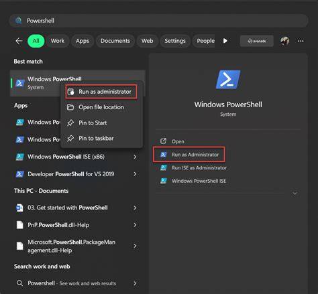Screen dimensions: 318x294
Task: Expand the PnP.PowerShell.dll-Help result arrow
Action: [135, 225]
